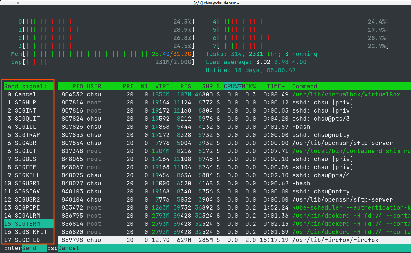Select SIGABRT signal
Image resolution: width=411 pixels, height=253 pixels.
tap(29, 143)
